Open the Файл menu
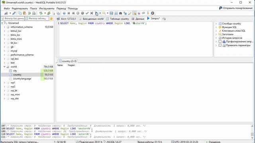255x143 pixels. coord(7,8)
